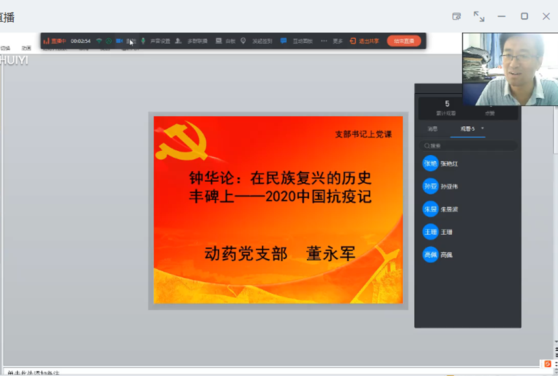Switch to the 消息 messages tab
The width and height of the screenshot is (558, 376).
coord(432,129)
